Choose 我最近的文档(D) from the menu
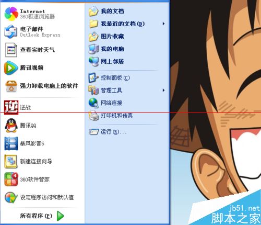261x225 pixels. click(x=123, y=24)
